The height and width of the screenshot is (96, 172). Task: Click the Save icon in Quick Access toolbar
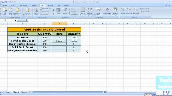(x=3, y=2)
